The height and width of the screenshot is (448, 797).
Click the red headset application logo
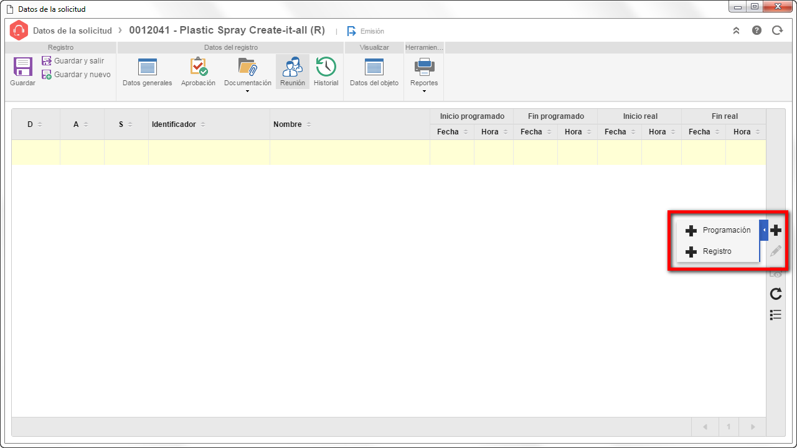(19, 30)
